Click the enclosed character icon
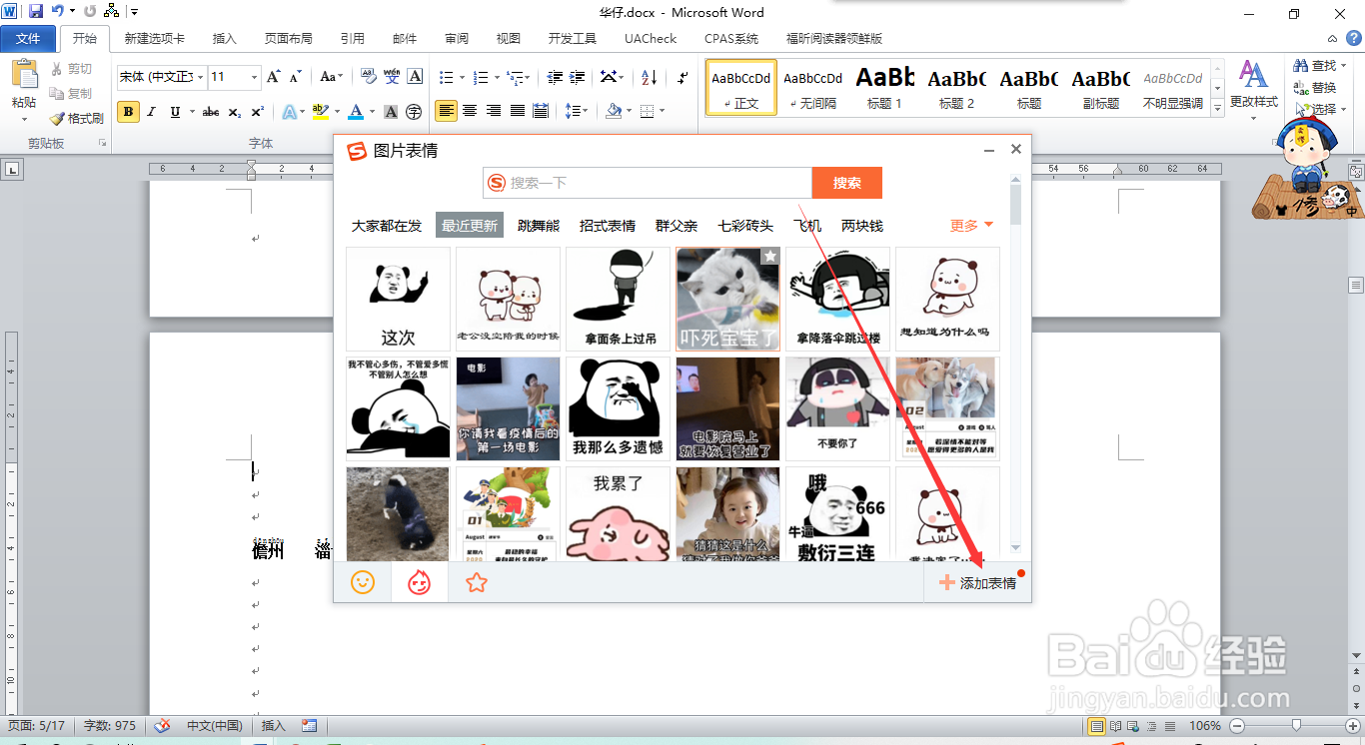Image resolution: width=1365 pixels, height=745 pixels. (414, 112)
